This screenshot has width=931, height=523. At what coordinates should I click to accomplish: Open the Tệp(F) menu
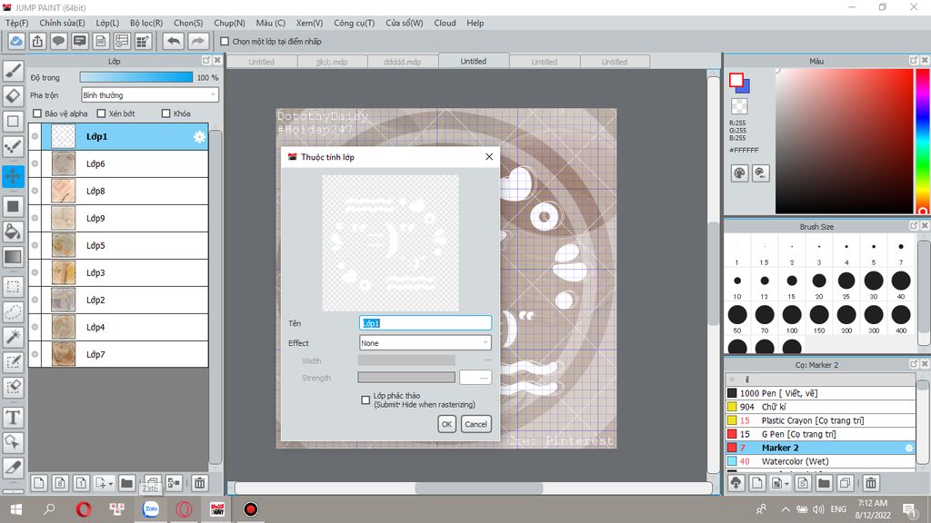16,23
